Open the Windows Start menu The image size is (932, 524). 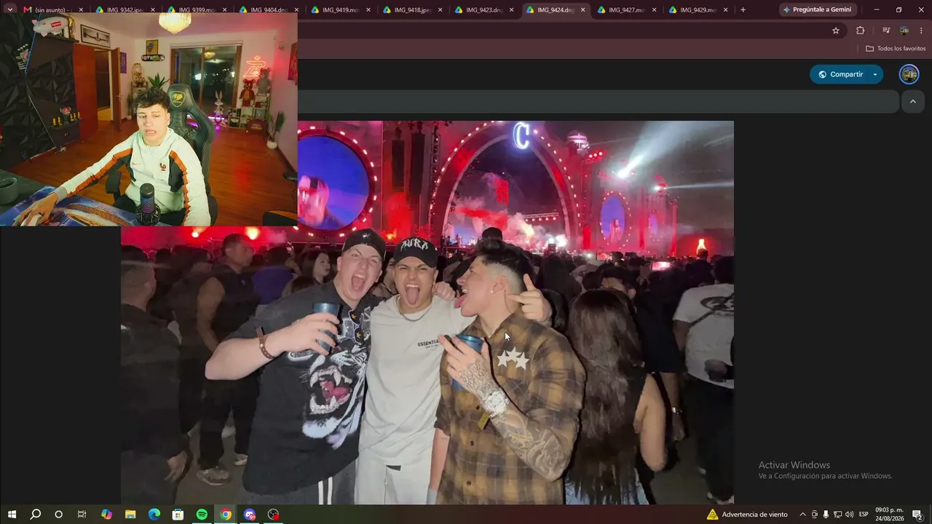(12, 515)
